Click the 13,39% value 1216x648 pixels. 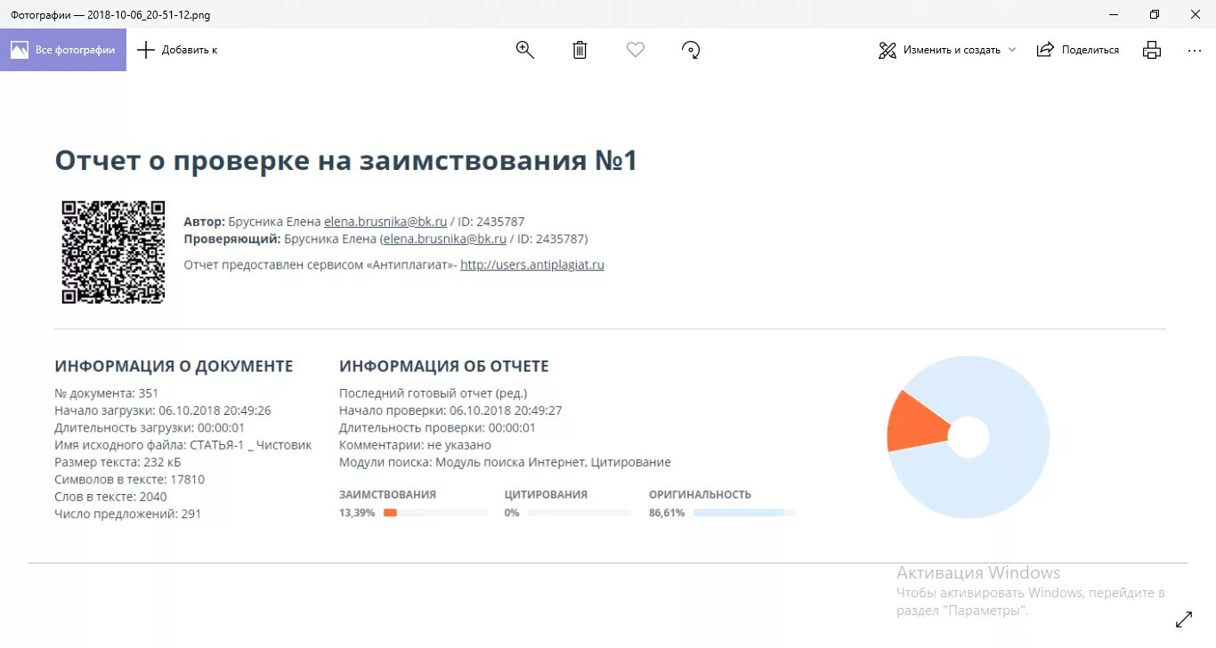coord(357,513)
